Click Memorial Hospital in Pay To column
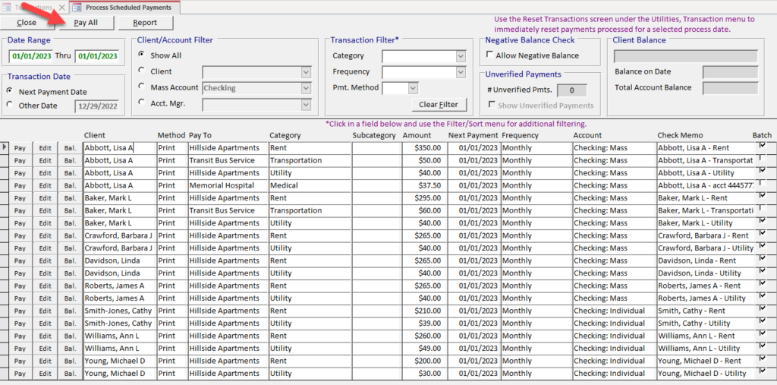Screen dimensions: 777x385 [228, 185]
